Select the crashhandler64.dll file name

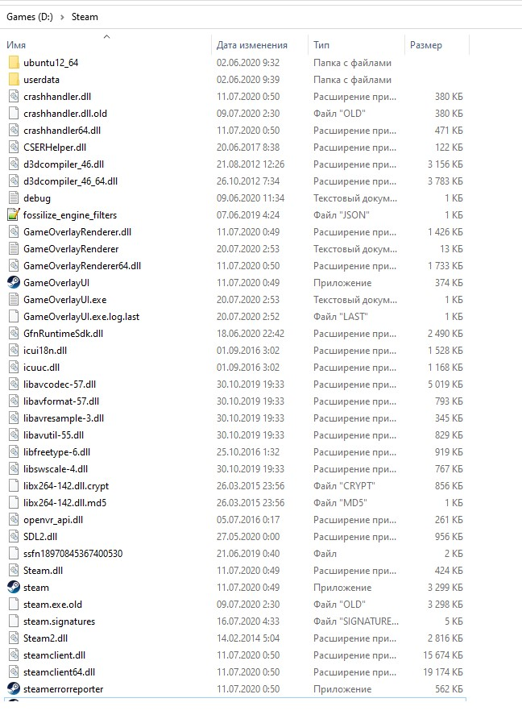click(62, 130)
